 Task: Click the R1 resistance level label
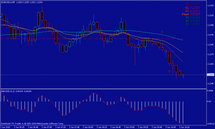(193, 11)
